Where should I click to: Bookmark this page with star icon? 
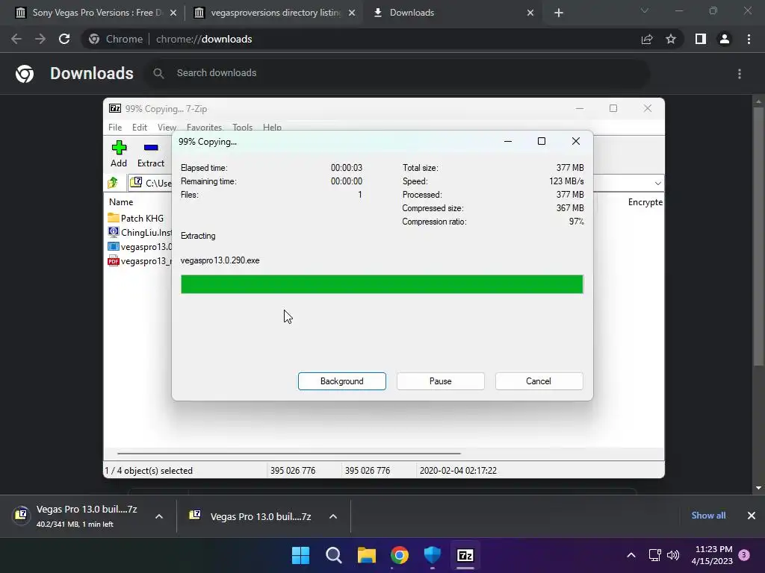671,39
